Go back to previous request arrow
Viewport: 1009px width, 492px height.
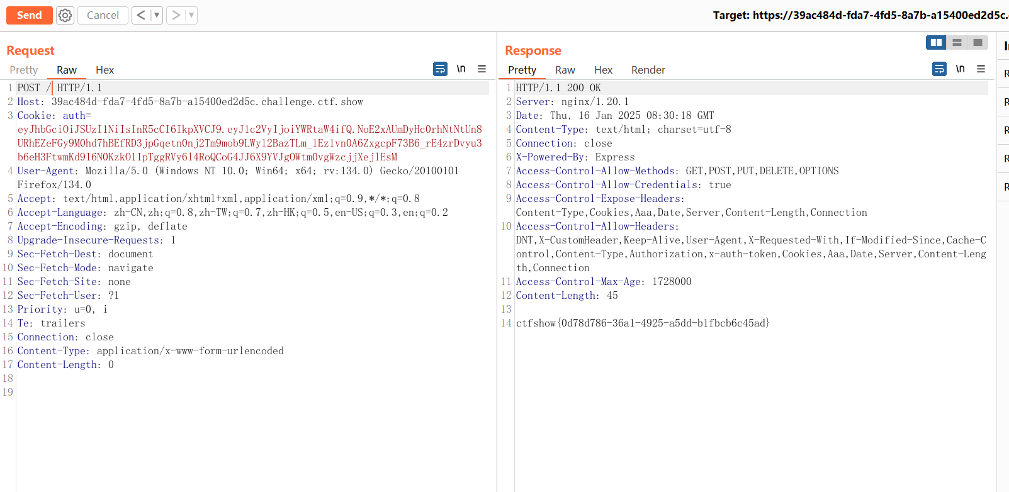point(141,15)
